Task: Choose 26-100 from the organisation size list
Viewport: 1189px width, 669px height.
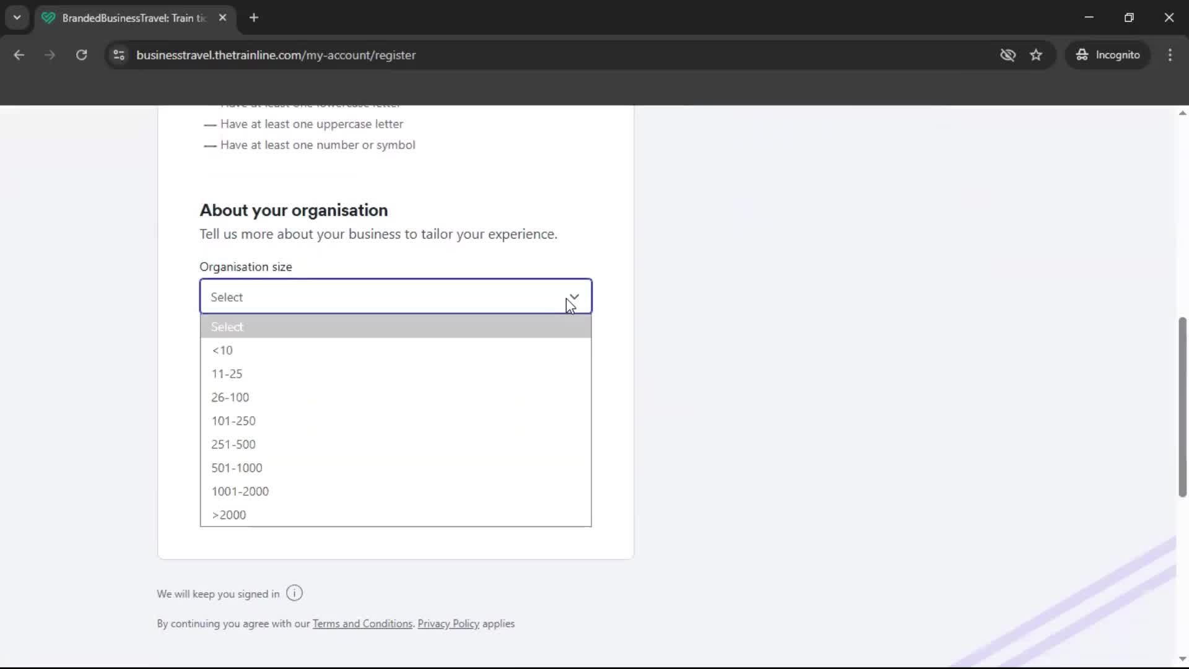Action: click(230, 397)
